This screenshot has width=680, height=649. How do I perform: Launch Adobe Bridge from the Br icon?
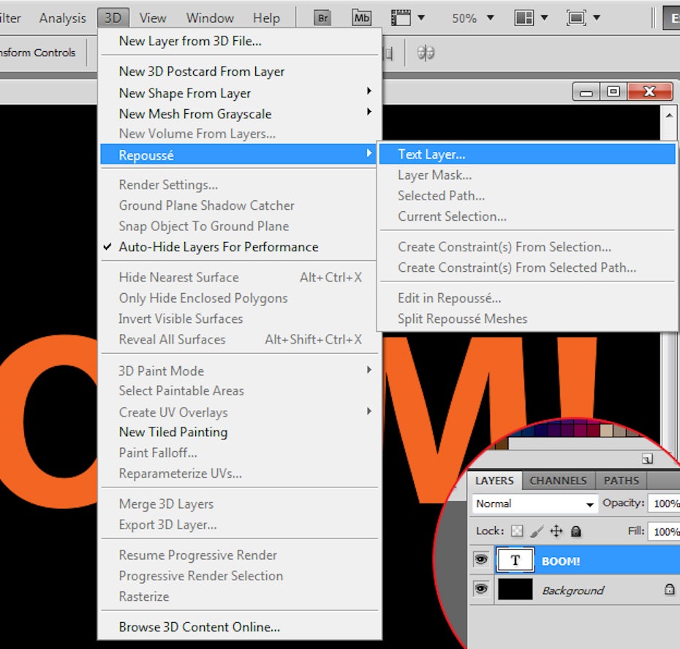click(322, 18)
